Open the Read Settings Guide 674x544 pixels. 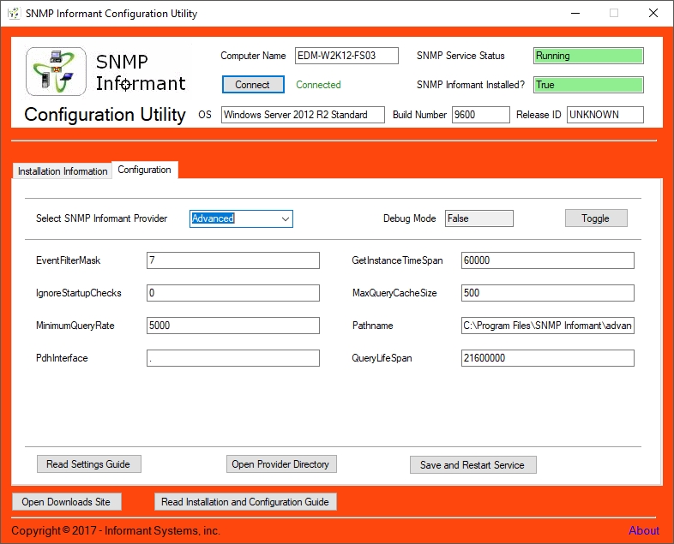[88, 464]
